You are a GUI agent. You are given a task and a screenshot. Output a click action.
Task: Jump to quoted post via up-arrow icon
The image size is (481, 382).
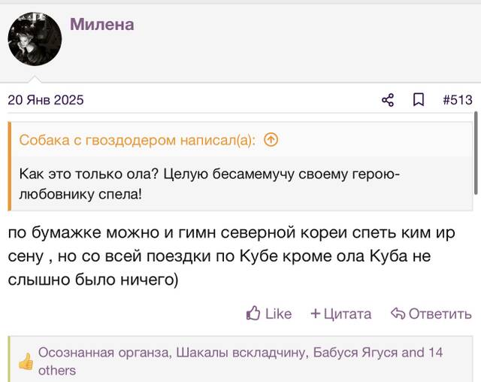(271, 140)
